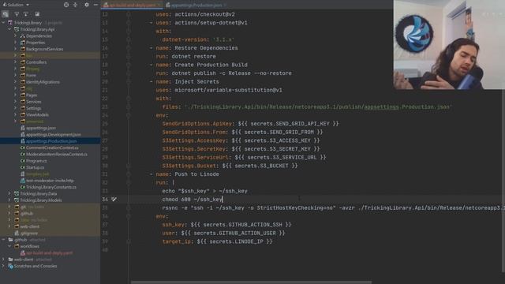Switch to the yaml workflow editor tab

click(x=132, y=5)
